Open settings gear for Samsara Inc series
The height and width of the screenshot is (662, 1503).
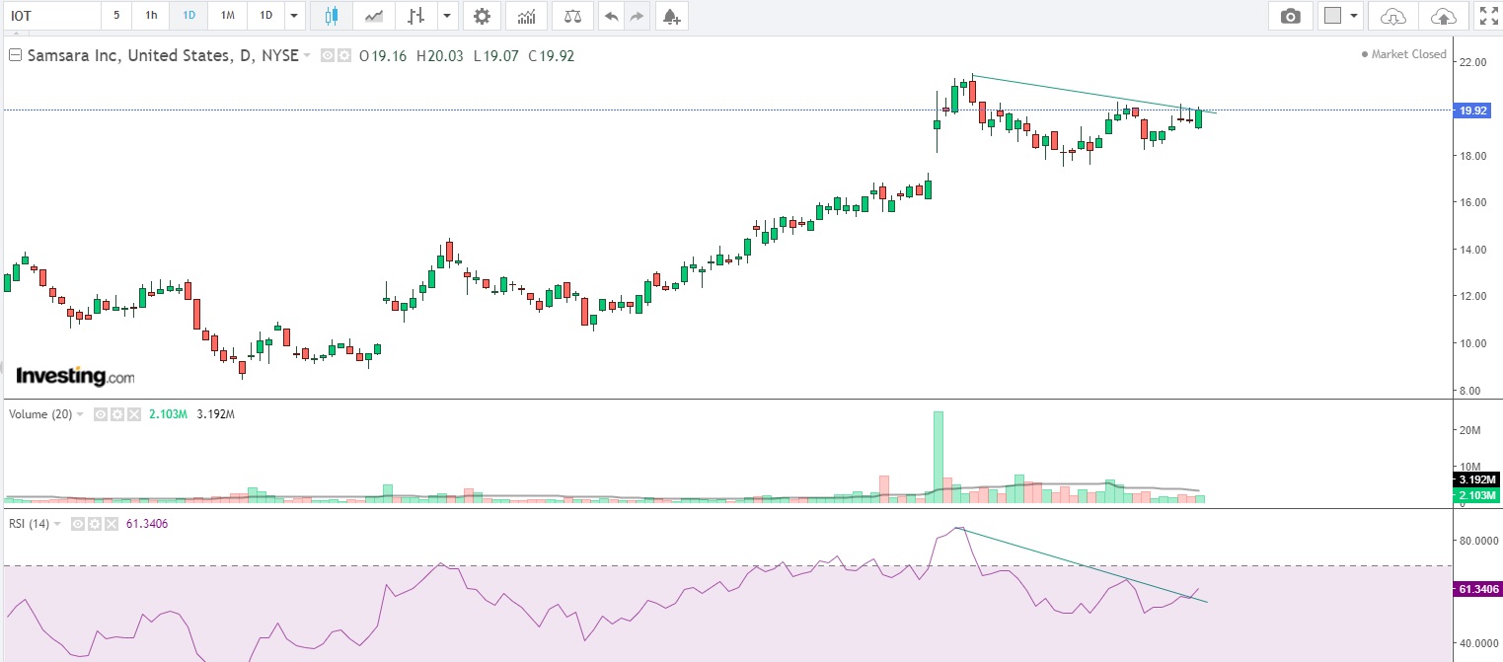[x=344, y=56]
